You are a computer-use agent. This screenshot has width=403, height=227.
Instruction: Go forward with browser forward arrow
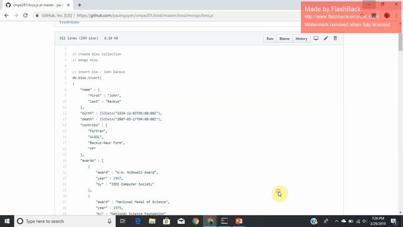16,15
